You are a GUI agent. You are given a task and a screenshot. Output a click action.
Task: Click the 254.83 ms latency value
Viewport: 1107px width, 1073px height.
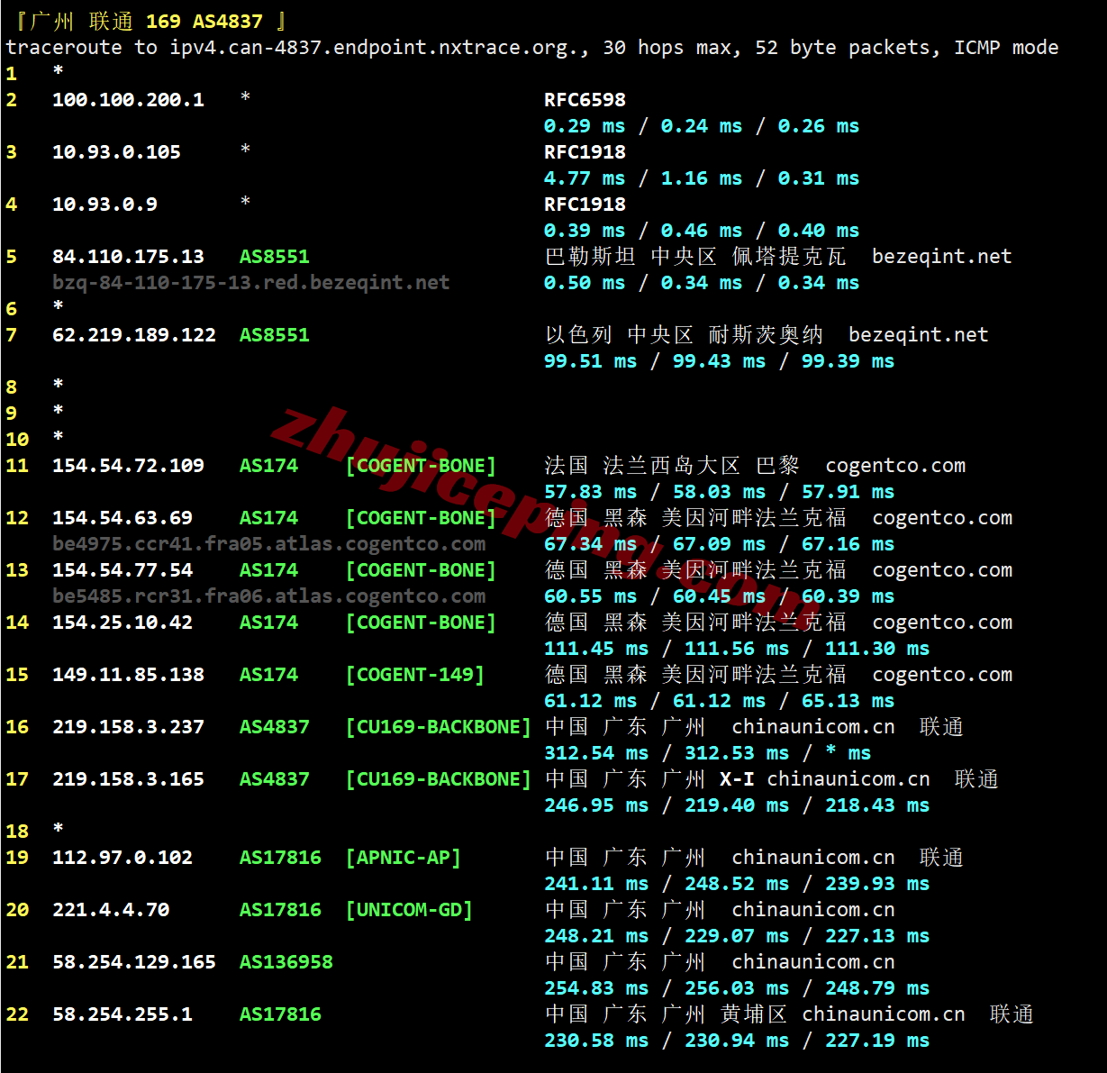point(596,988)
